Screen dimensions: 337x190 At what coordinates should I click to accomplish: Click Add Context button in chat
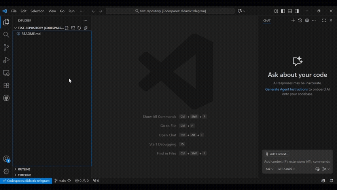276,154
